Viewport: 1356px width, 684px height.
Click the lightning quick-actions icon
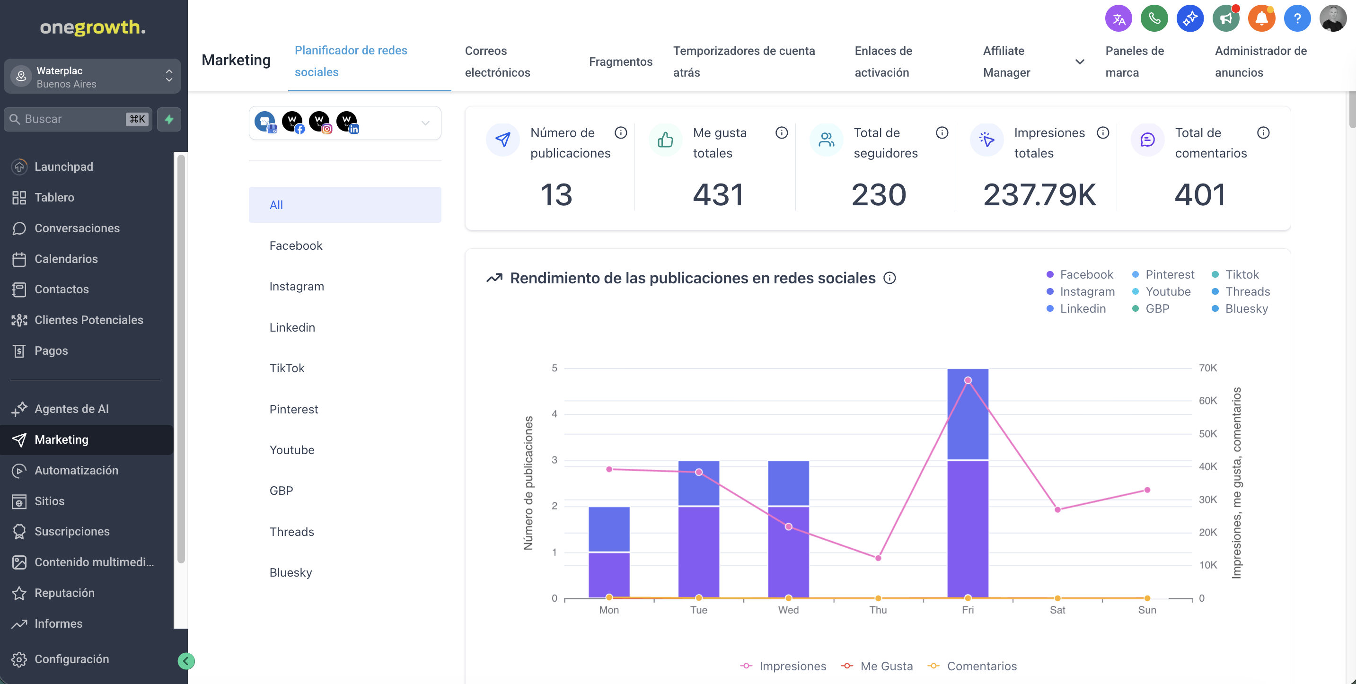coord(169,119)
